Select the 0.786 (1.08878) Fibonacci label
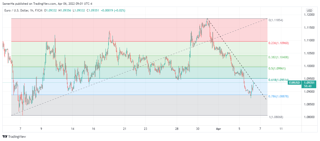This screenshot has width=320, height=141. (278, 96)
